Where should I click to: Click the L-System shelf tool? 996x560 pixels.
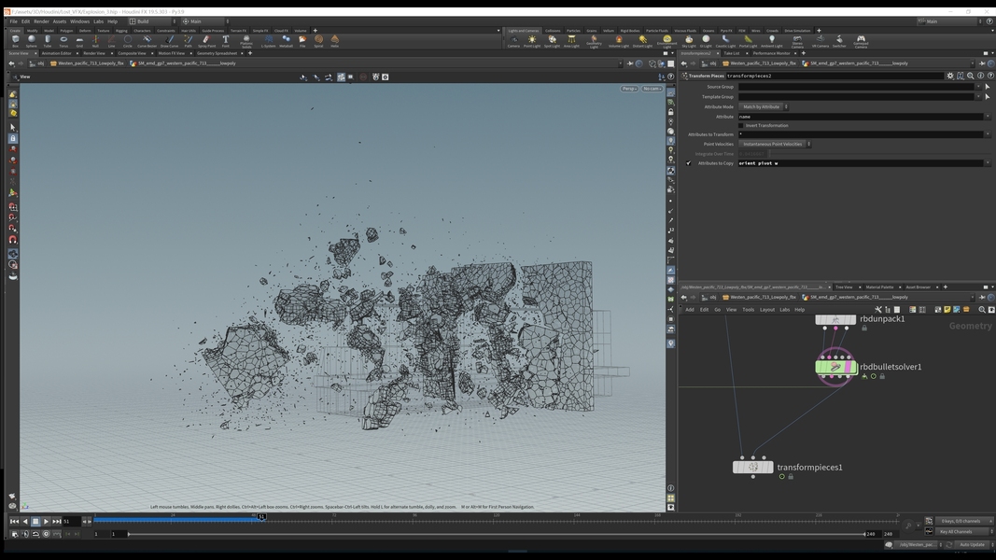coord(269,41)
